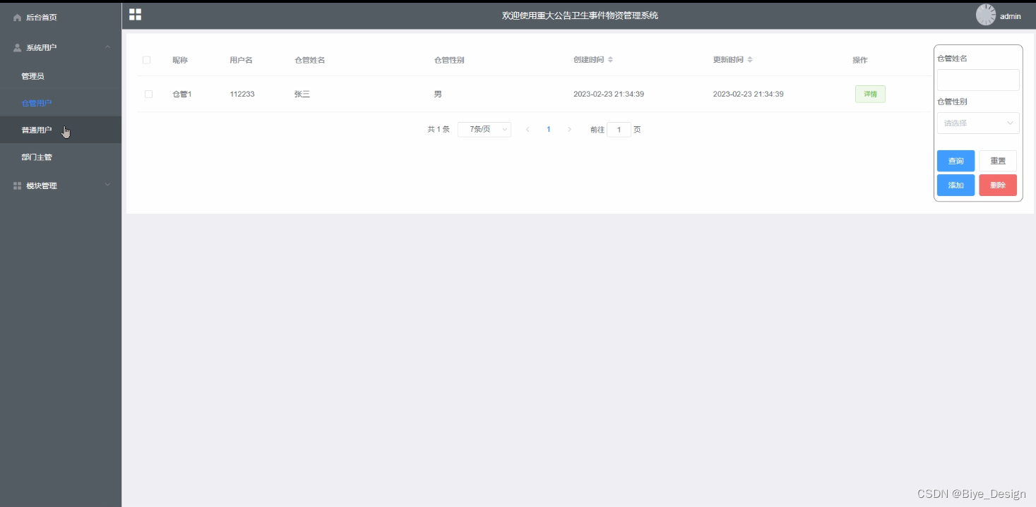Click the 详情 button for 张三
The height and width of the screenshot is (507, 1036).
[870, 94]
